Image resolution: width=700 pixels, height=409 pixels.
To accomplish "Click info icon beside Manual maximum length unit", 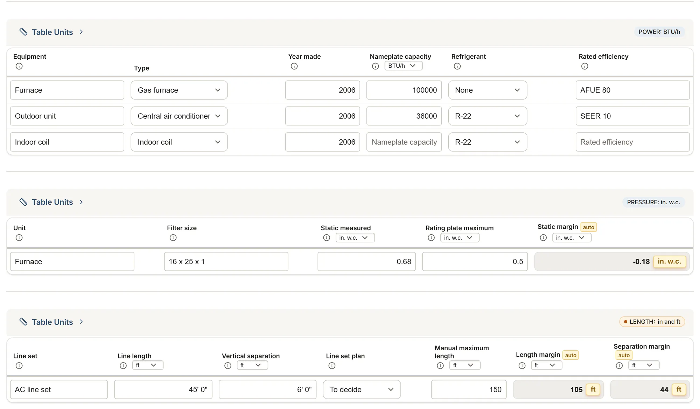I will pos(441,365).
